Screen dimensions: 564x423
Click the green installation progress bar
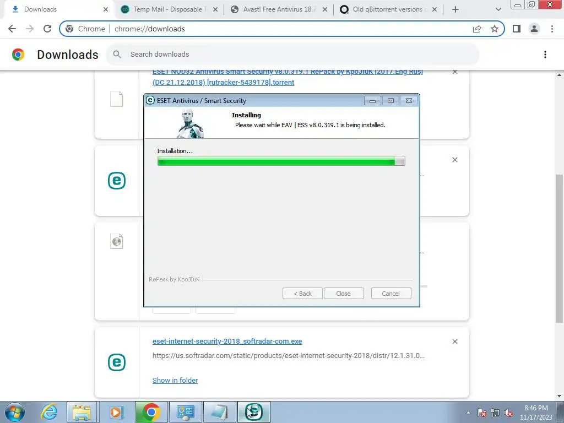pos(281,161)
